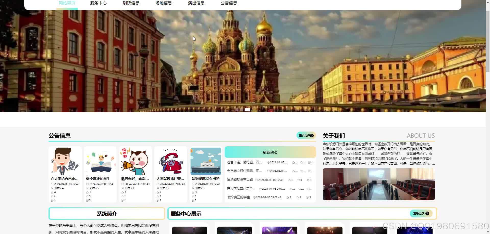Click the star icon beside 做个真正的学生 in 最新动态
The height and width of the screenshot is (234, 490).
click(298, 198)
